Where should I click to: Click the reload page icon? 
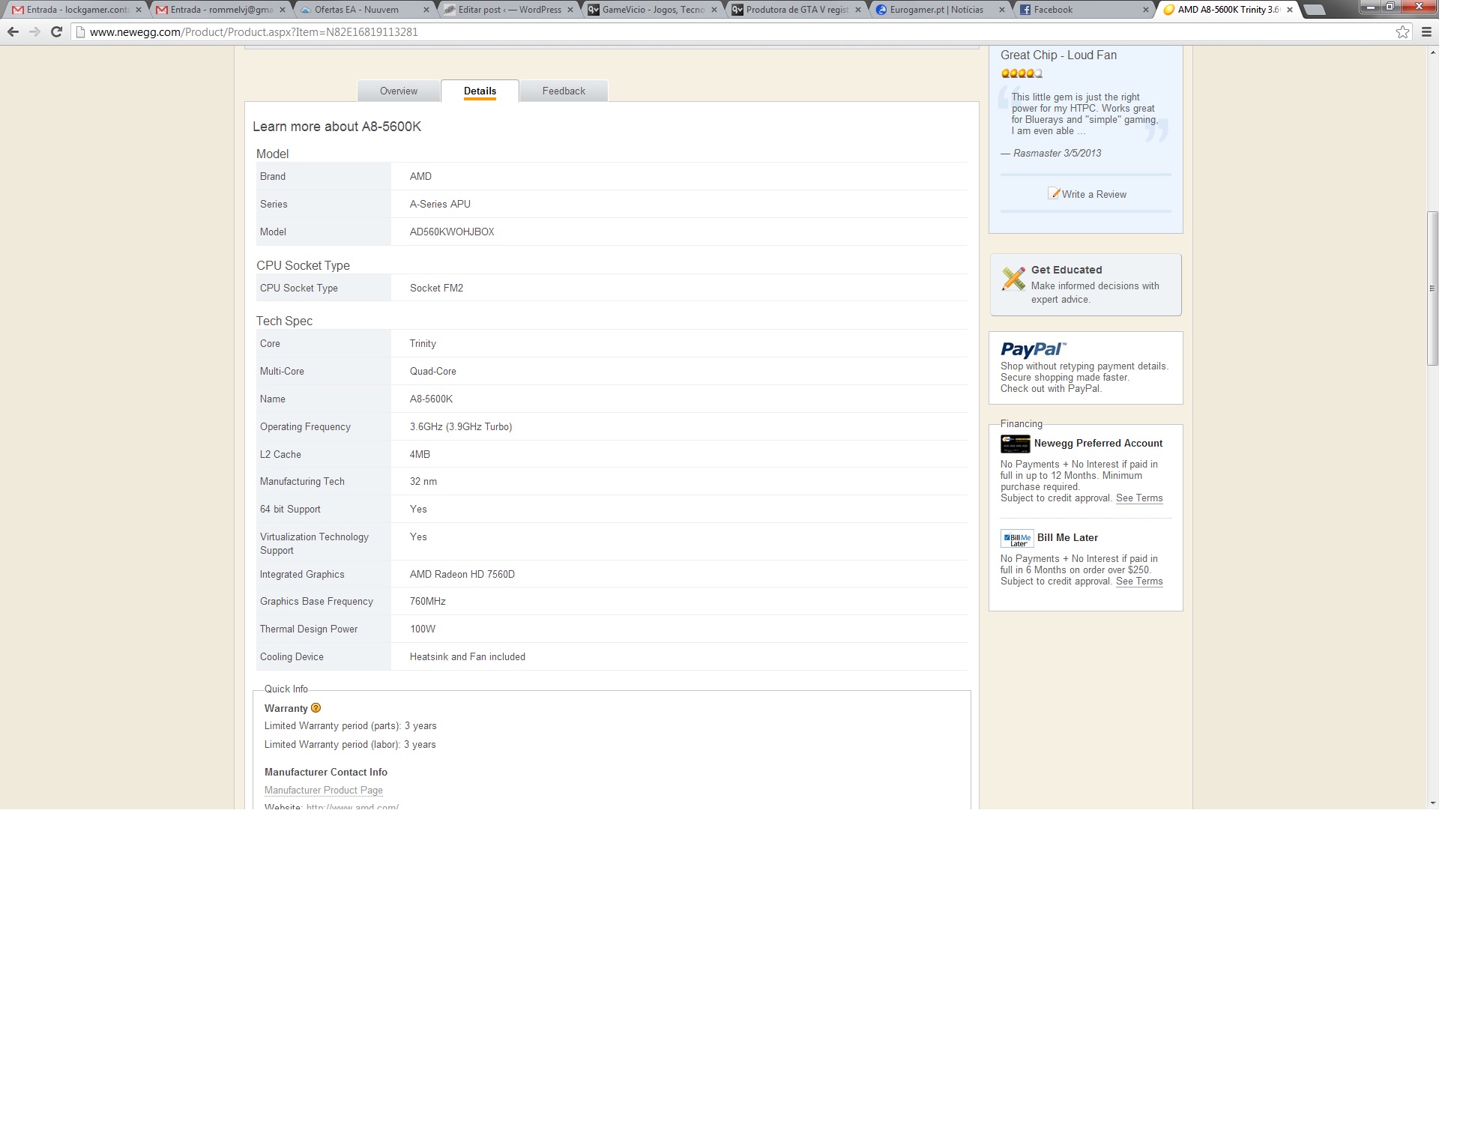point(56,31)
